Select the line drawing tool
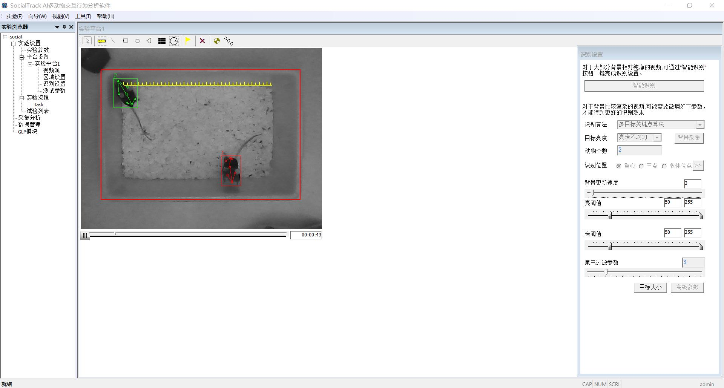The height and width of the screenshot is (388, 724). pyautogui.click(x=113, y=41)
